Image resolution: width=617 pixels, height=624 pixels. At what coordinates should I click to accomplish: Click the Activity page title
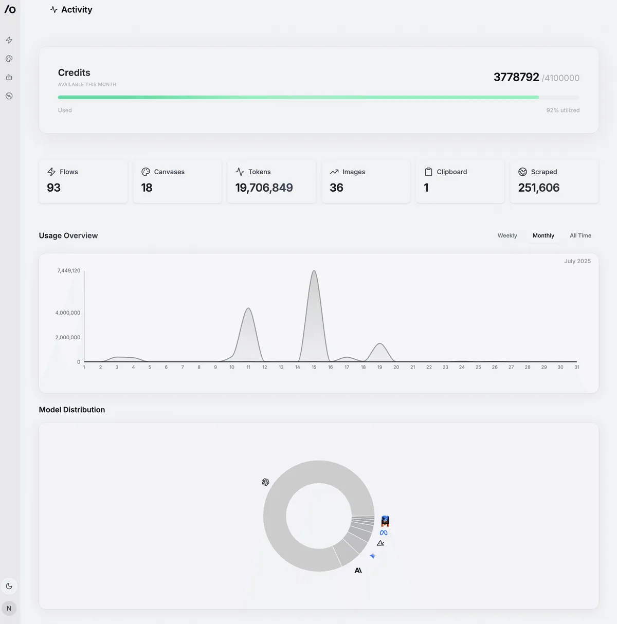click(77, 10)
